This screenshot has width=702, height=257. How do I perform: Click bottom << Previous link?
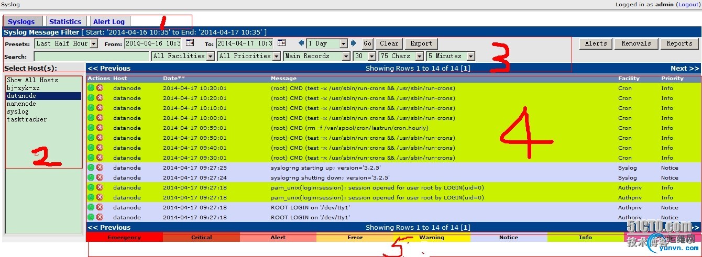[109, 227]
